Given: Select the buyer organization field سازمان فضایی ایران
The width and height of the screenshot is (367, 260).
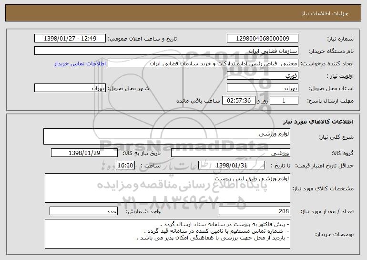Looking at the screenshot, I should click(166, 51).
